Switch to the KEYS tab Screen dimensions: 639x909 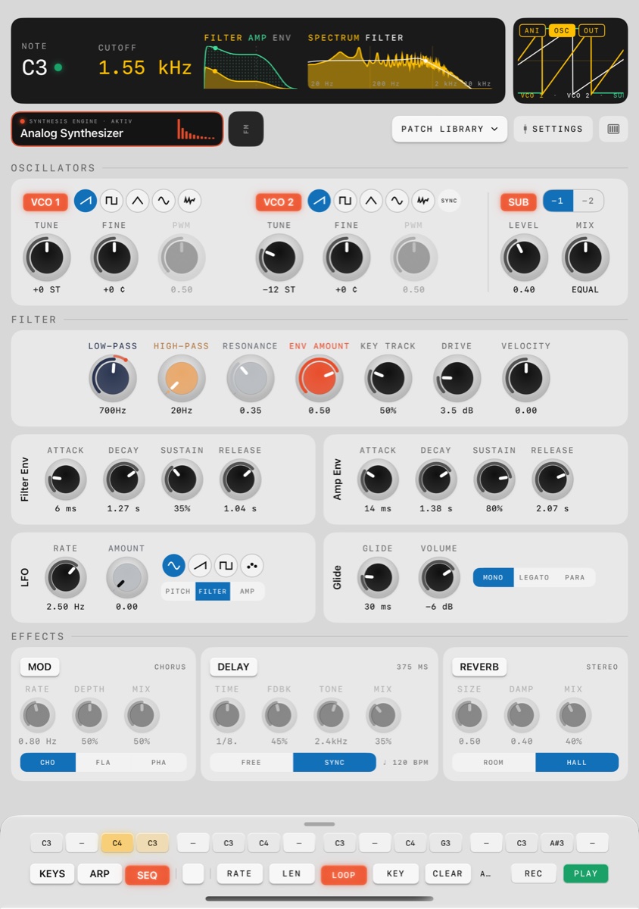pyautogui.click(x=52, y=873)
